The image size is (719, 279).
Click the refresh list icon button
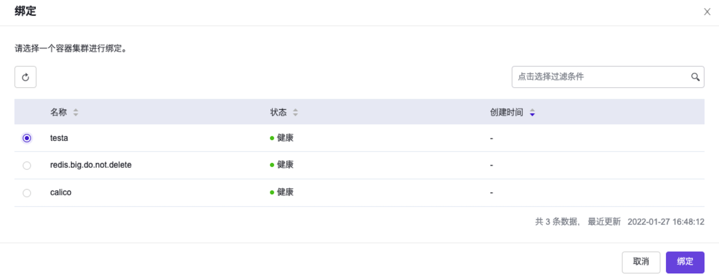tap(26, 77)
